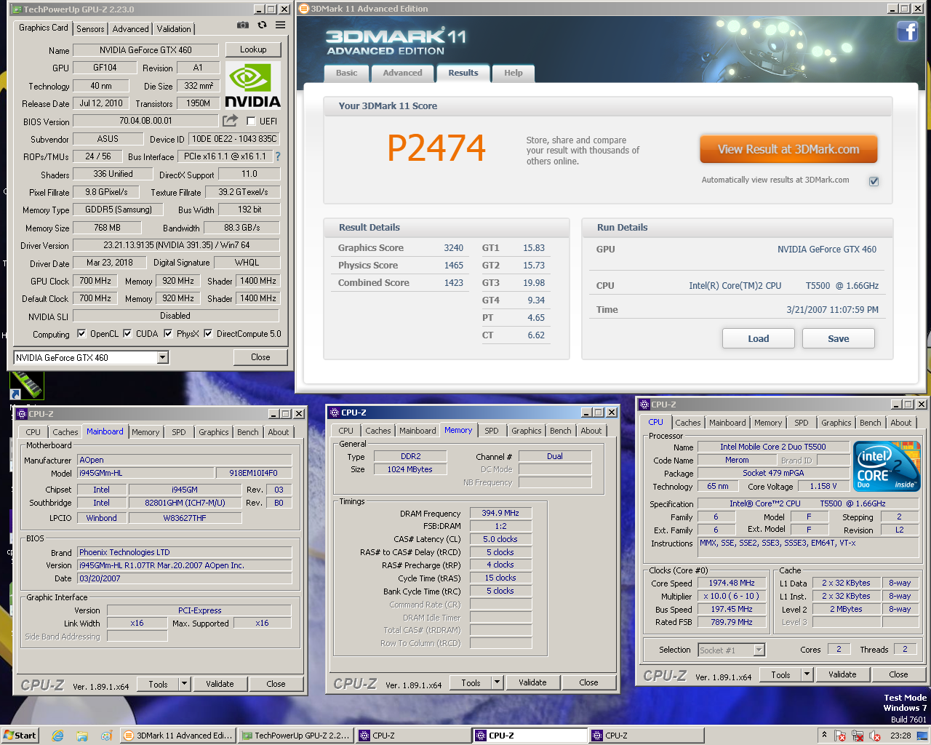Open the GPU-Z hamburger menu icon
931x745 pixels.
click(280, 25)
